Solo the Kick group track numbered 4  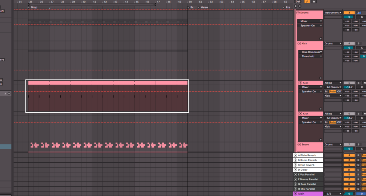[359, 43]
